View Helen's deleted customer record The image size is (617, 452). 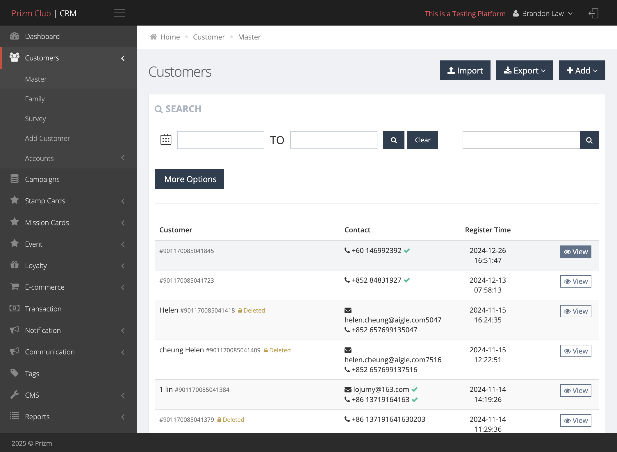click(576, 311)
